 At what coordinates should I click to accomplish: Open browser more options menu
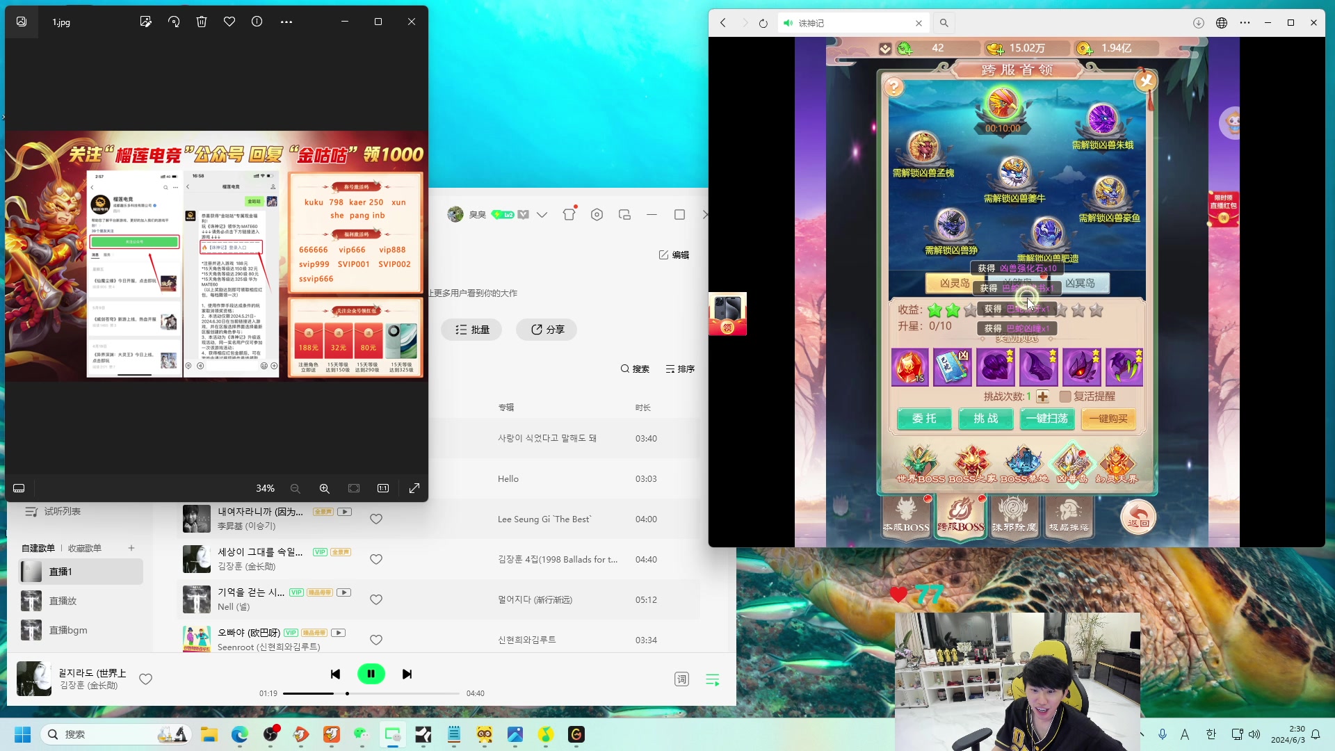[1245, 23]
